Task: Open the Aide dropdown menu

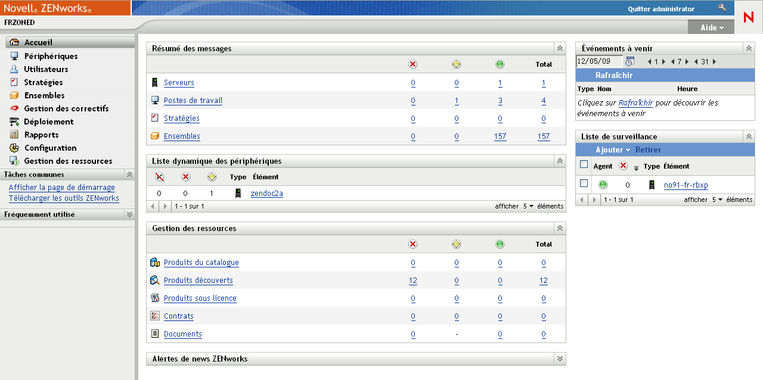Action: 711,27
